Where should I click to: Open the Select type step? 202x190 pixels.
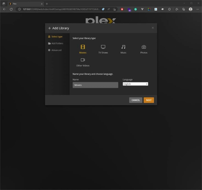55,37
